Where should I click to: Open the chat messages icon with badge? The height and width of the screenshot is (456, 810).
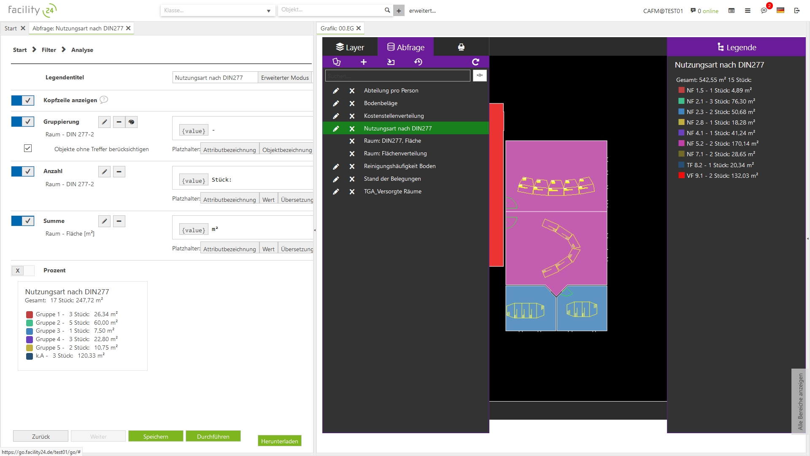(x=764, y=11)
